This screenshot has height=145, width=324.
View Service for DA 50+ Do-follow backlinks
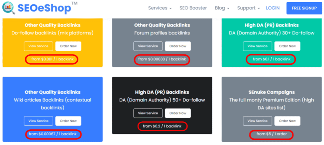[x=148, y=113]
